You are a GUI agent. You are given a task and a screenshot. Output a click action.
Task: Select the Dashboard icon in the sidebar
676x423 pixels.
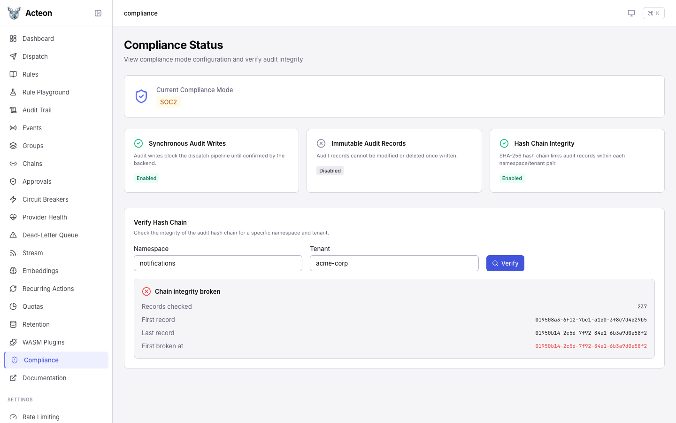(13, 39)
